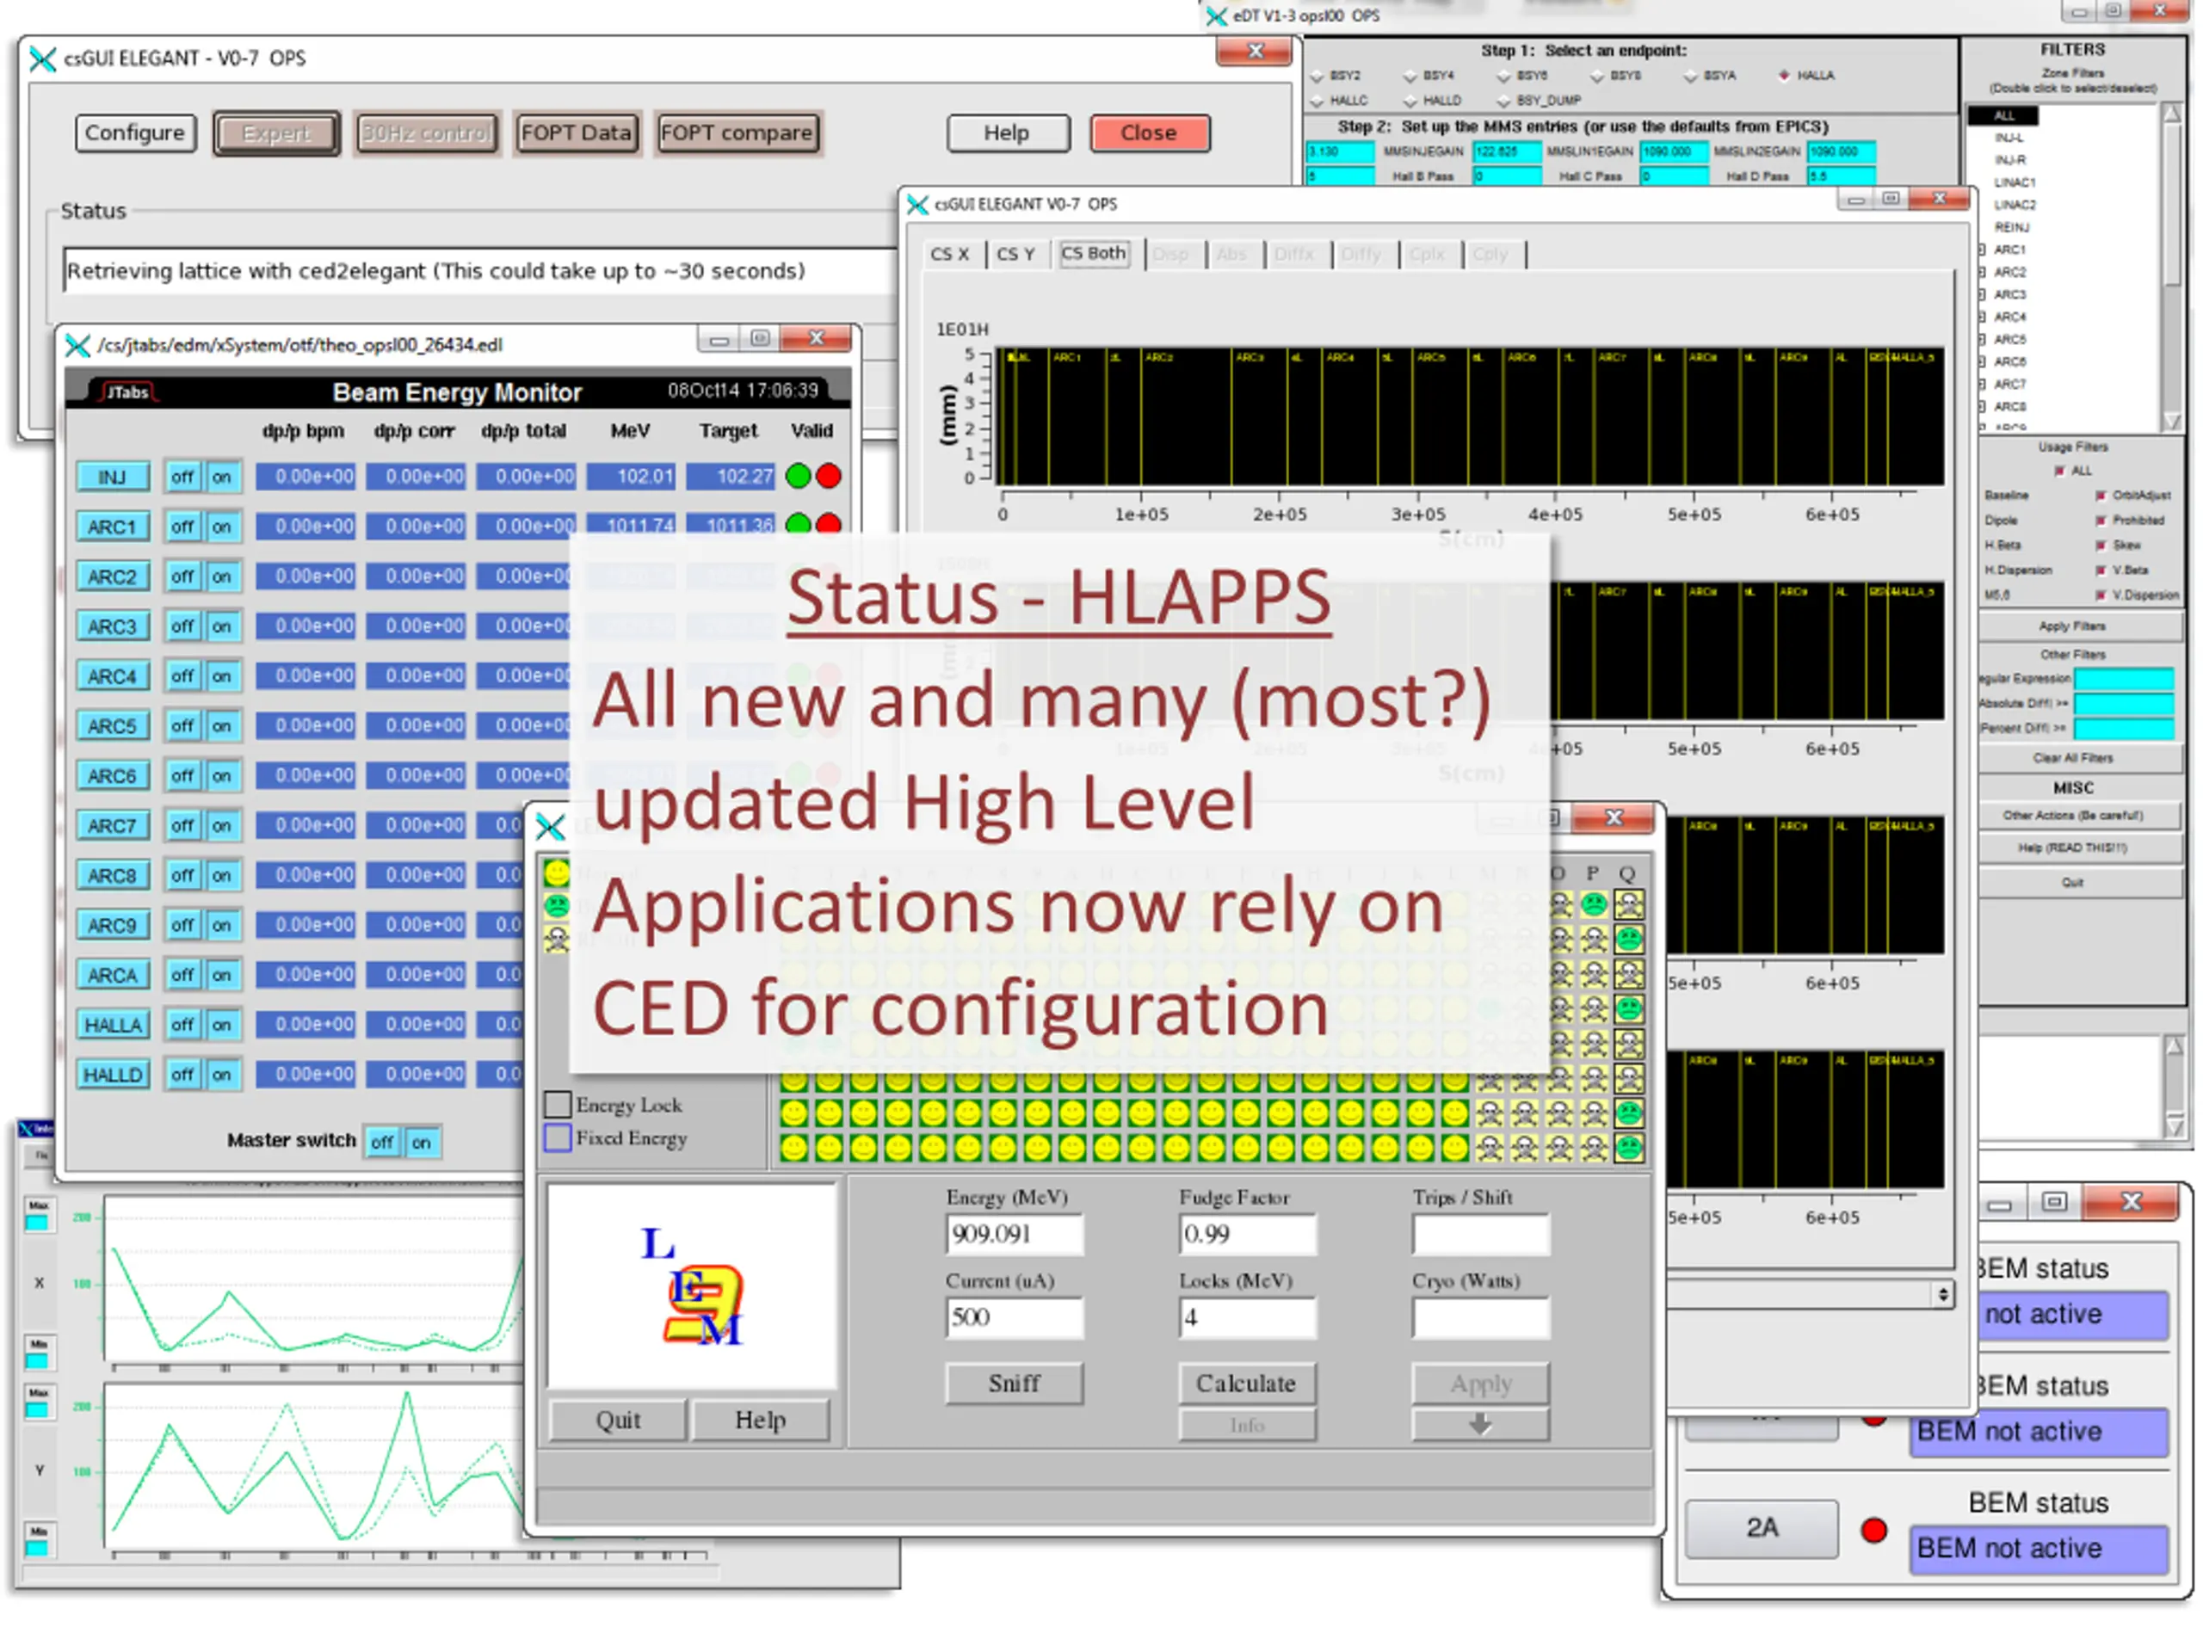The width and height of the screenshot is (2203, 1652).
Task: Click the 2A button next to BEM status
Action: [1762, 1530]
